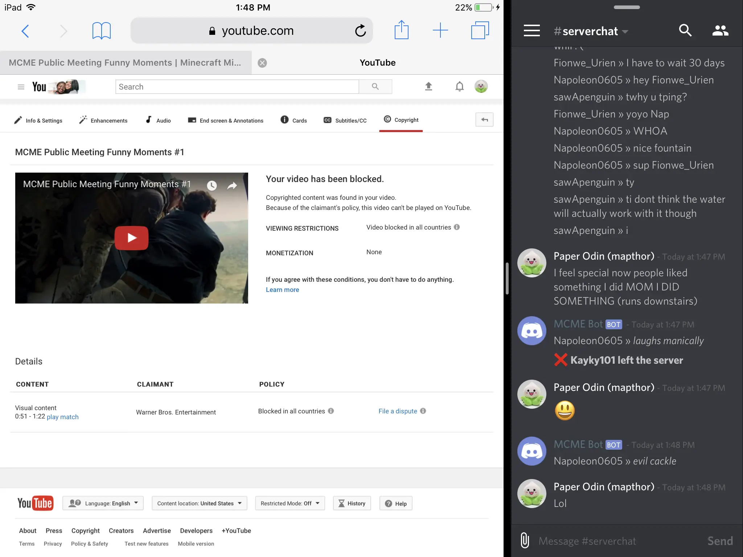Click the return arrow button beside Copyright

484,120
